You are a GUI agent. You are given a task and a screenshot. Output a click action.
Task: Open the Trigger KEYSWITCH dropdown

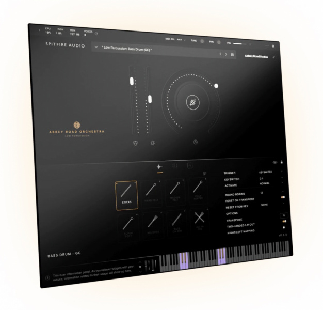point(271,172)
